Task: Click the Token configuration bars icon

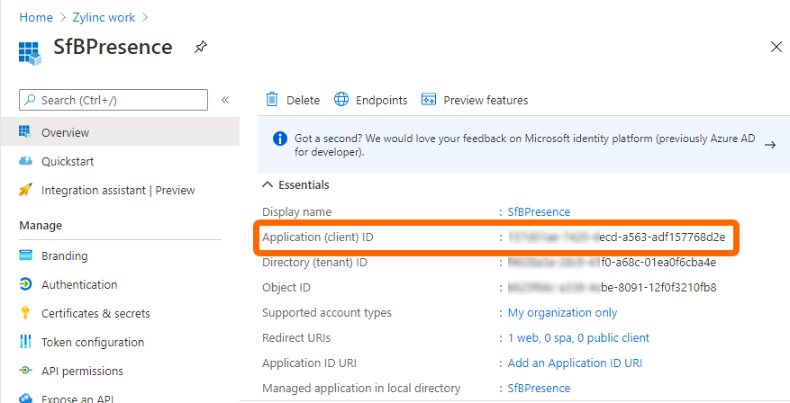Action: [25, 342]
